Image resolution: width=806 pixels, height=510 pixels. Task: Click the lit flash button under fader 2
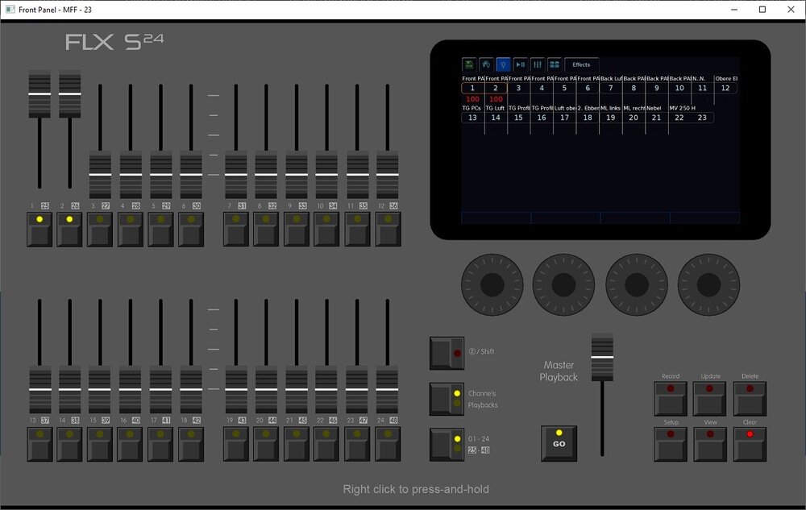(69, 230)
